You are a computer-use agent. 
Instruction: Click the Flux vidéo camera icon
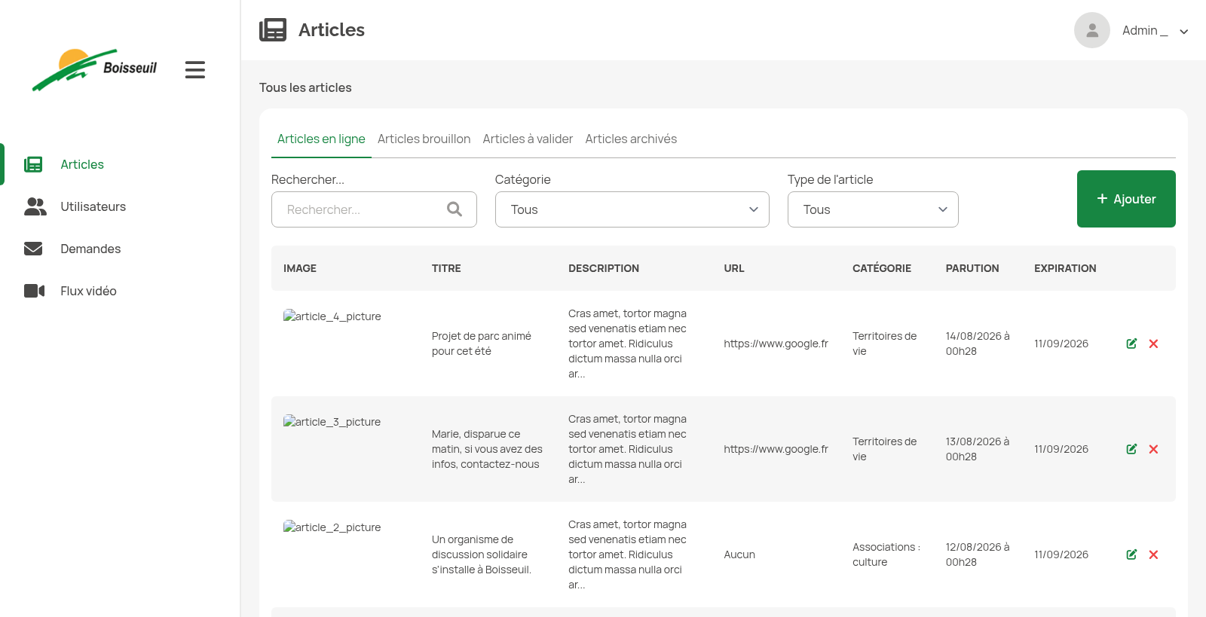[34, 291]
